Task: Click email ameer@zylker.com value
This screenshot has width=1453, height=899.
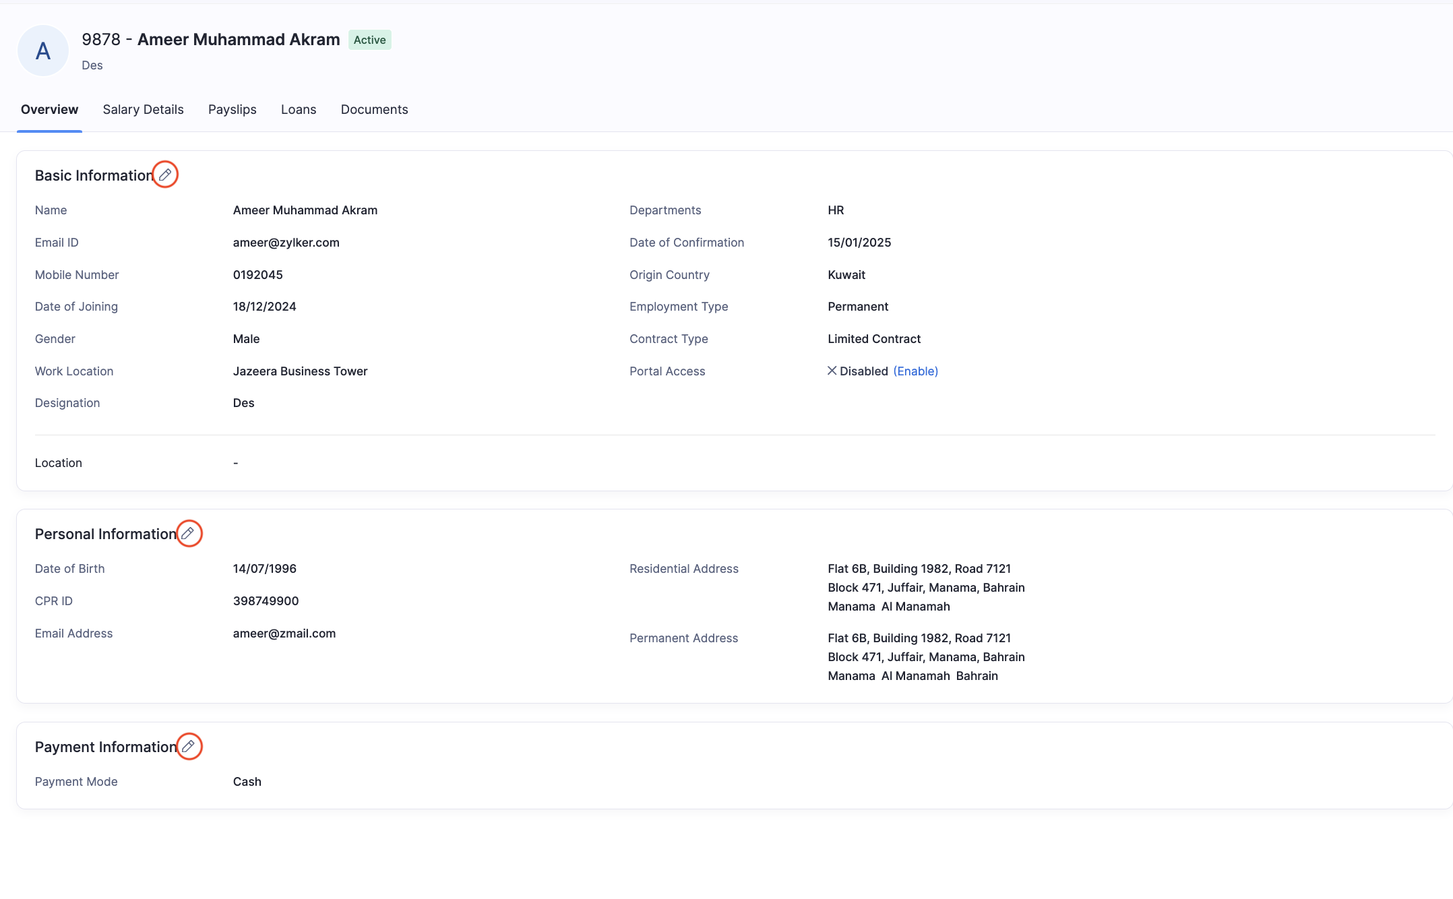Action: pyautogui.click(x=286, y=243)
